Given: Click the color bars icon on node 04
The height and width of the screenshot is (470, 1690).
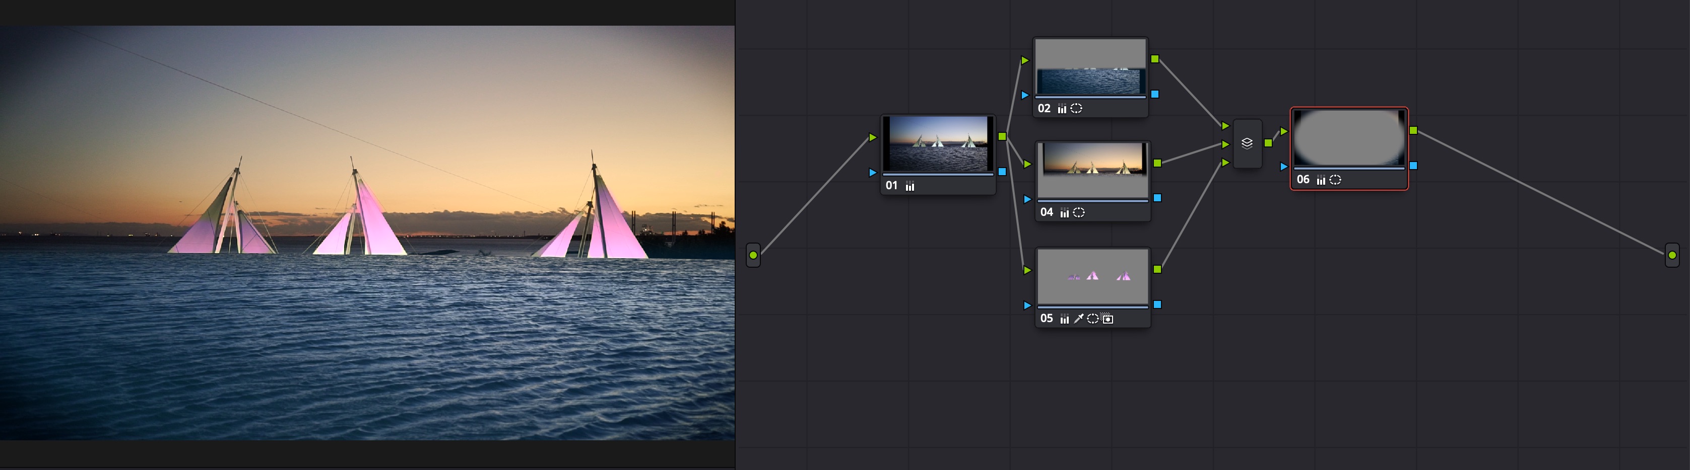Looking at the screenshot, I should pyautogui.click(x=1064, y=212).
